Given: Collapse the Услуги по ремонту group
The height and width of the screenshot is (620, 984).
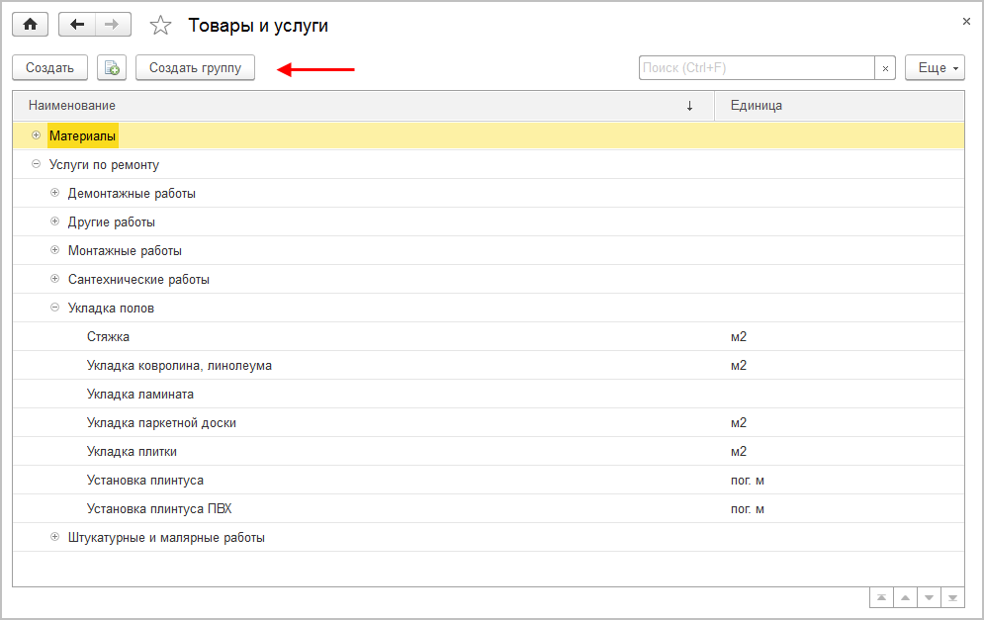Looking at the screenshot, I should (37, 164).
